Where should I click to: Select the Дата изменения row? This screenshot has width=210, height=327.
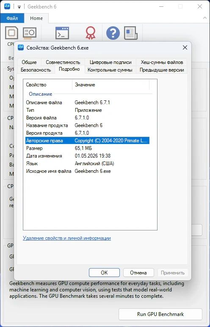pyautogui.click(x=87, y=156)
